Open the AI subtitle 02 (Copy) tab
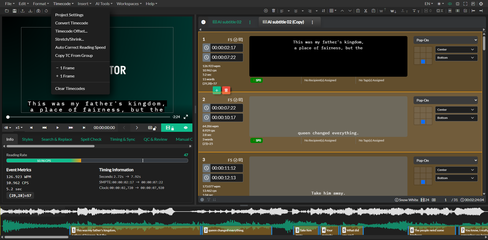Screen dimensions: 488x240 pyautogui.click(x=283, y=22)
